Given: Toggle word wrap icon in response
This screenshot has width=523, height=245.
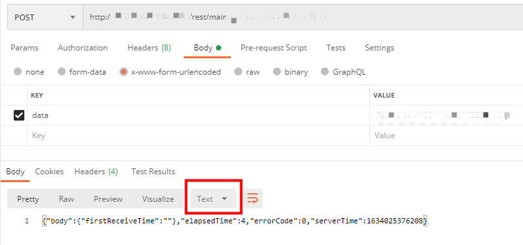Looking at the screenshot, I should click(253, 198).
